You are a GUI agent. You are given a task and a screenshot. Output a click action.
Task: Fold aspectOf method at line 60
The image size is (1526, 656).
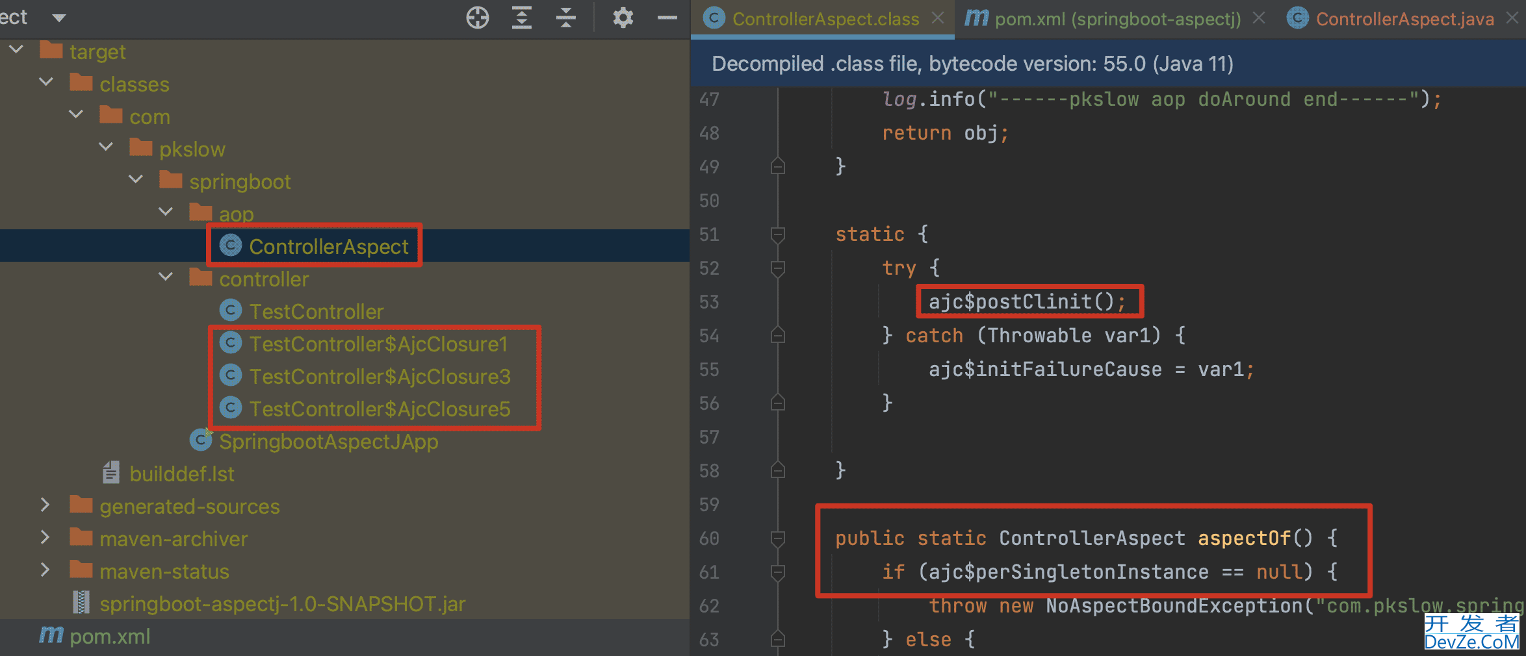click(777, 538)
